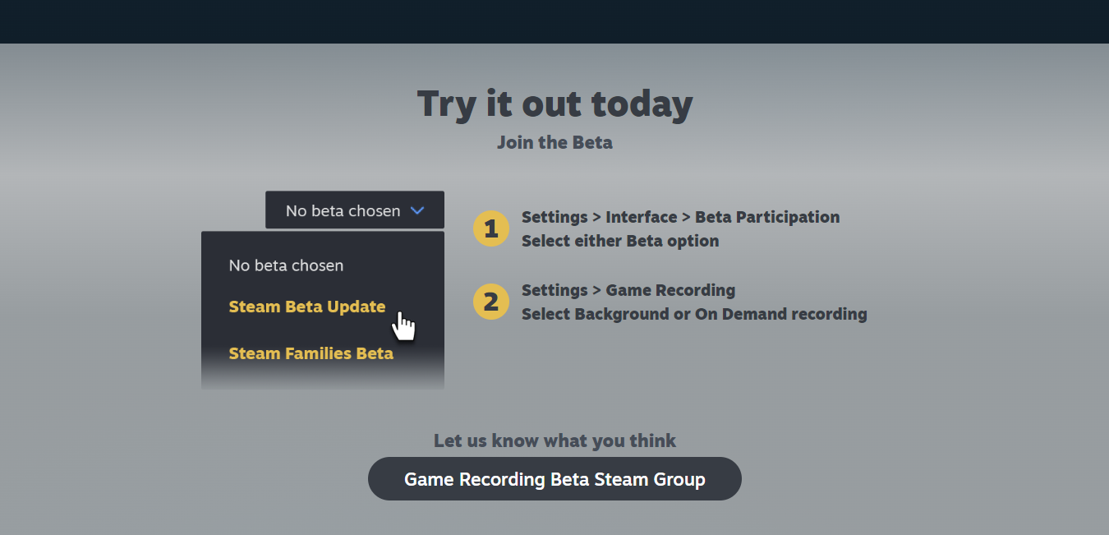Click the dark header bar at top
1109x535 pixels.
coord(554,21)
